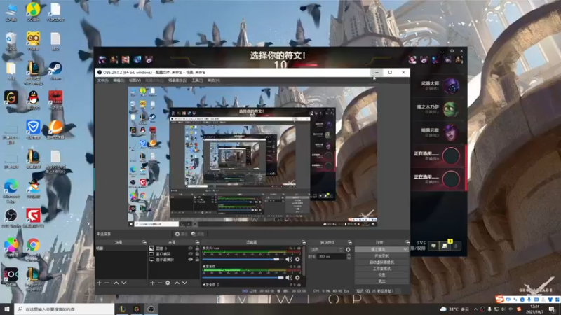Open Google Chrome desktop shortcut
The width and height of the screenshot is (561, 315).
(33, 246)
